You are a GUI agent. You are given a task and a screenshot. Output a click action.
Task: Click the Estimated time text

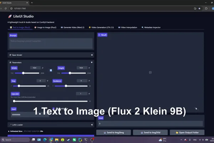pyautogui.click(x=16, y=131)
